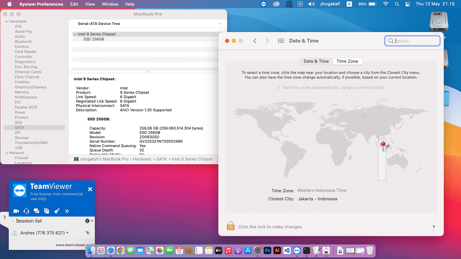Viewport: 461px width, 259px height.
Task: Open the TeamViewer whiteboard brush tool
Action: 57,211
